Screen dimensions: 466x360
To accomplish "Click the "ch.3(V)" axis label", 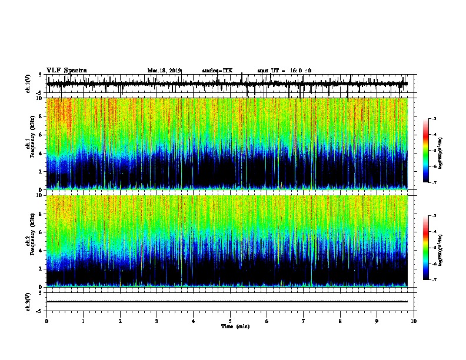I will (28, 302).
